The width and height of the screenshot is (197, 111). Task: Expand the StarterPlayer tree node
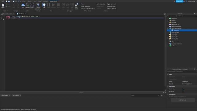pyautogui.click(x=168, y=38)
